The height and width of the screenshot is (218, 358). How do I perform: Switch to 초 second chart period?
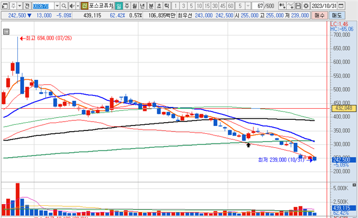tap(159, 6)
